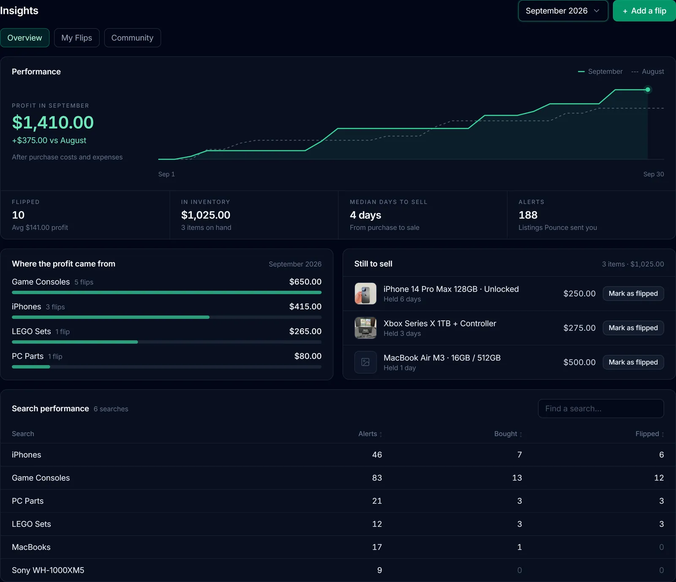Click the In Inventory $1,025.00 value
The image size is (676, 582).
[x=206, y=215]
